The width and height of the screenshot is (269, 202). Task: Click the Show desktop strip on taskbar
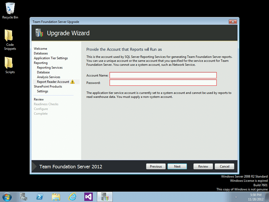tap(267, 197)
